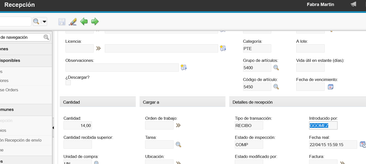Open the megaphone notifications icon in header
The height and width of the screenshot is (164, 366).
tap(353, 4)
